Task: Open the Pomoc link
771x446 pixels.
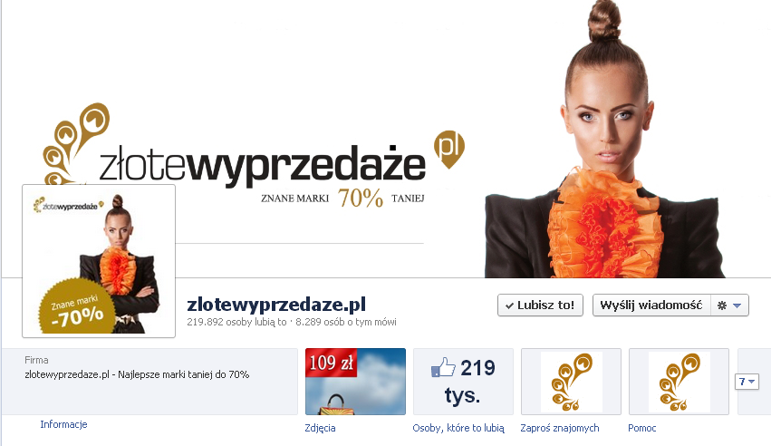Action: [x=641, y=428]
